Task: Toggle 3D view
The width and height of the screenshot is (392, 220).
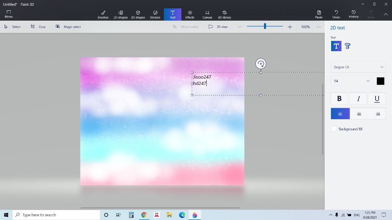Action: click(x=218, y=27)
